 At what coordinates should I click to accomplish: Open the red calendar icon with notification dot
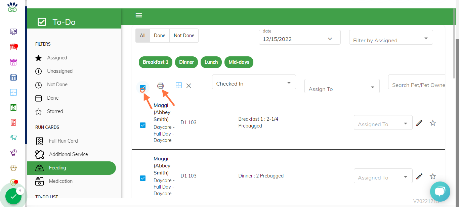pyautogui.click(x=13, y=47)
